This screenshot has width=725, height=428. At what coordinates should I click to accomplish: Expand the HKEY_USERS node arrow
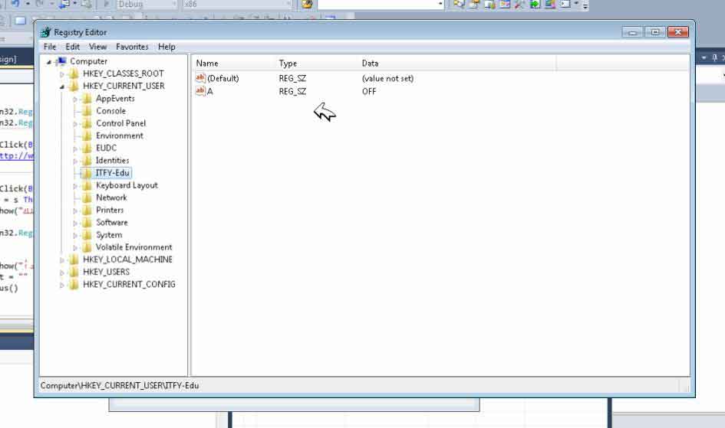click(x=63, y=272)
